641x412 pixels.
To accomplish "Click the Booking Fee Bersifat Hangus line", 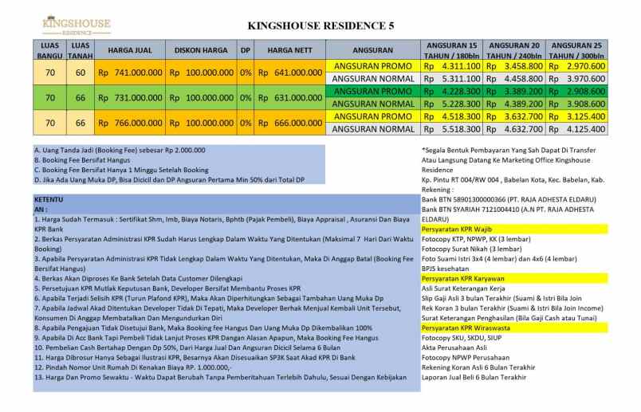I will pos(85,159).
